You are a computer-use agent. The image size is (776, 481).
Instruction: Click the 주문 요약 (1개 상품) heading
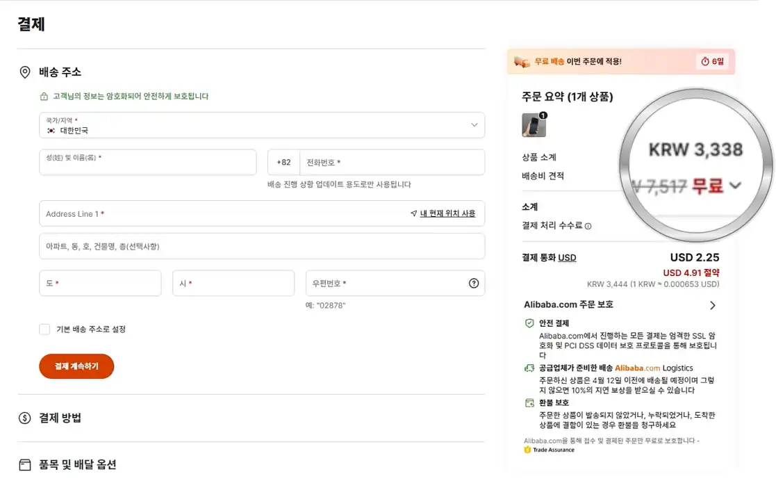pos(567,97)
